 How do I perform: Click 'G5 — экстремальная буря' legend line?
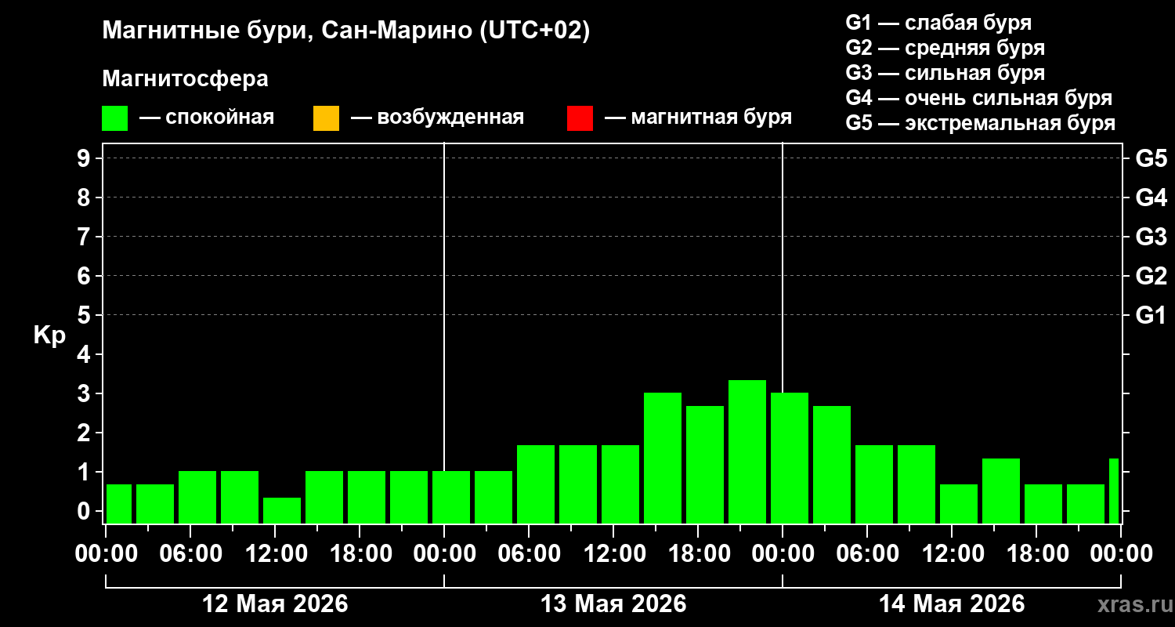point(980,123)
